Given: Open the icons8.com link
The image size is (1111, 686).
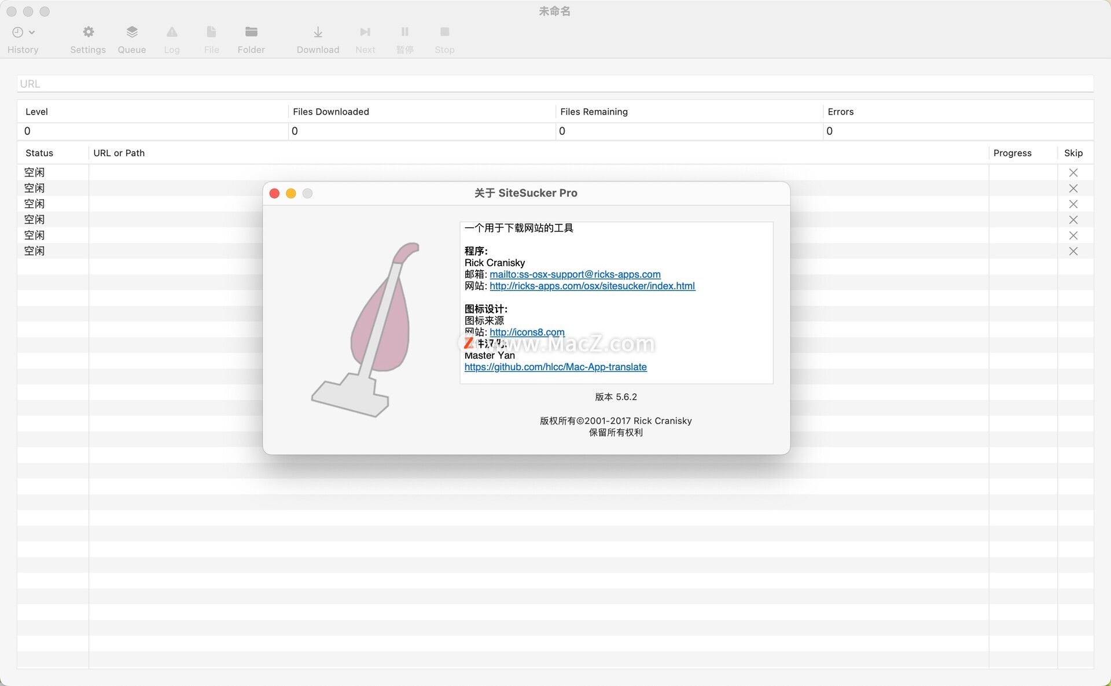Looking at the screenshot, I should click(x=527, y=332).
